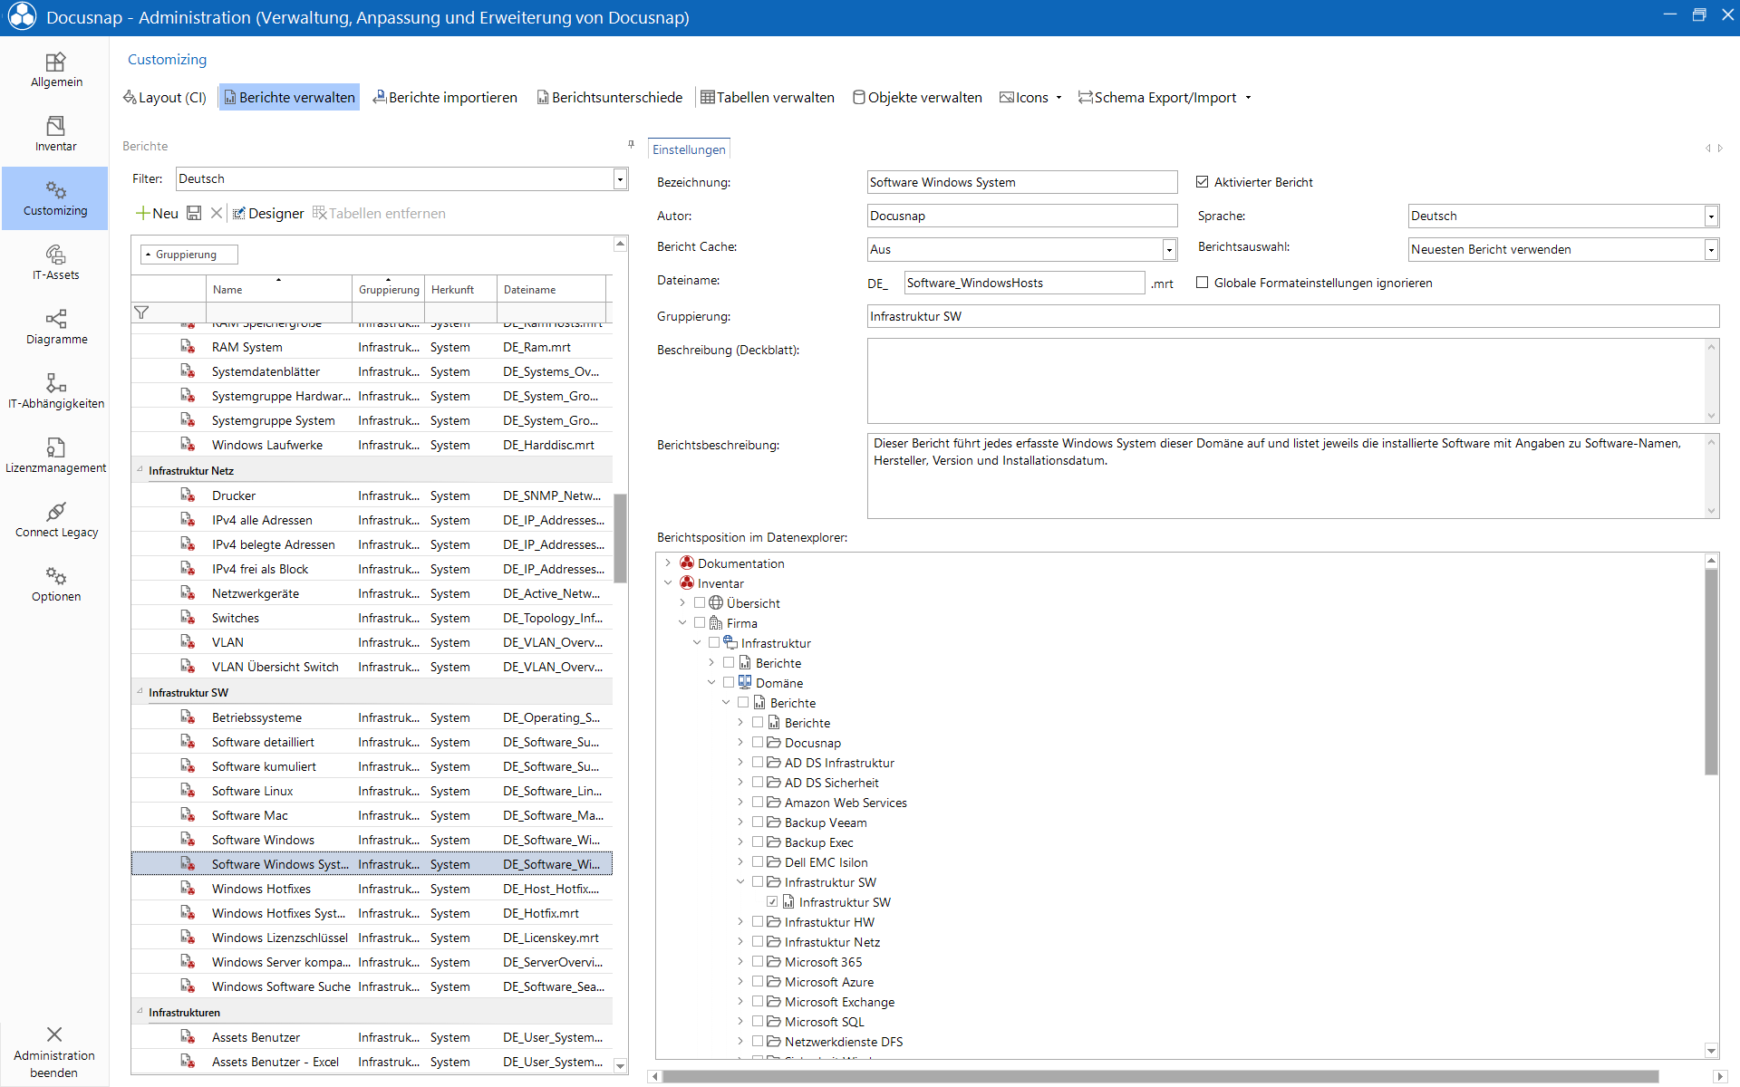Click the delete X icon beside the save icon
Screen dimensions: 1740x1087
pos(217,213)
